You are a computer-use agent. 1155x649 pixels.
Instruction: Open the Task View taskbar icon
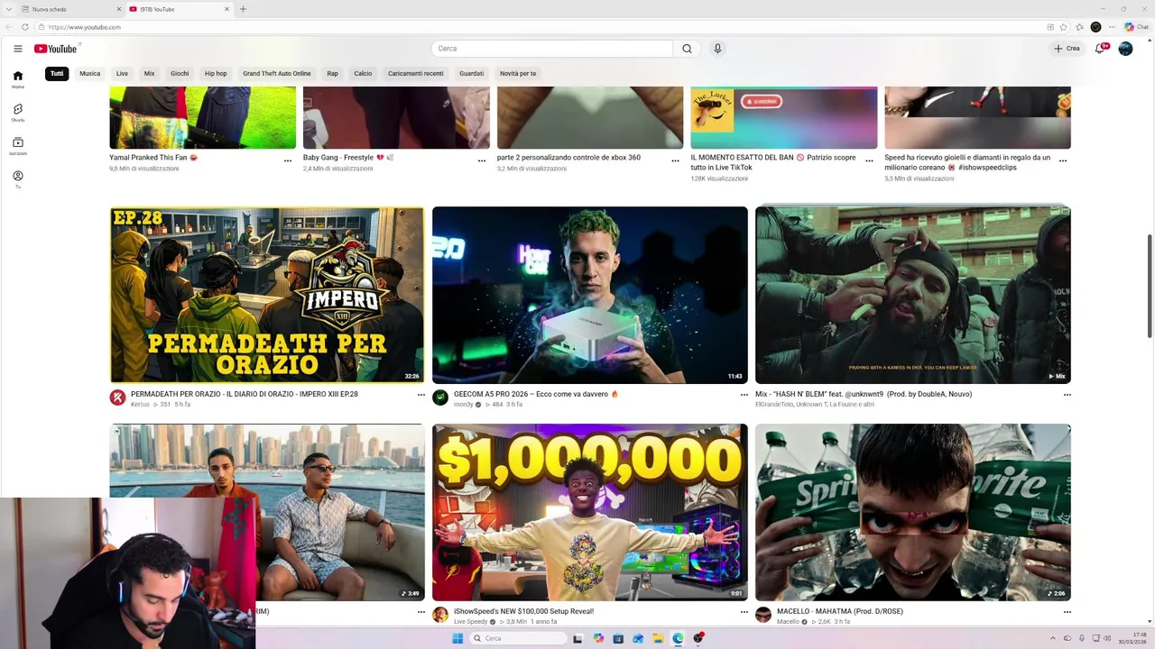click(x=577, y=638)
